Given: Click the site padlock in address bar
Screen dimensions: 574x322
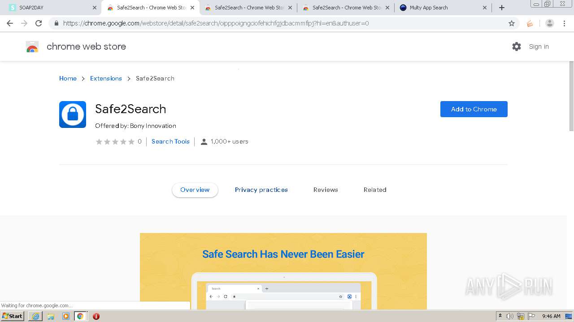Looking at the screenshot, I should tap(56, 23).
